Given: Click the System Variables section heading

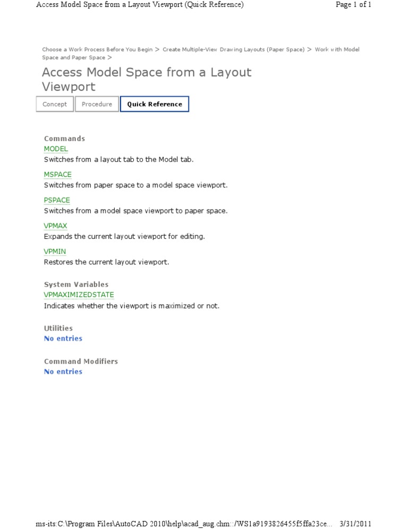Looking at the screenshot, I should pos(76,284).
